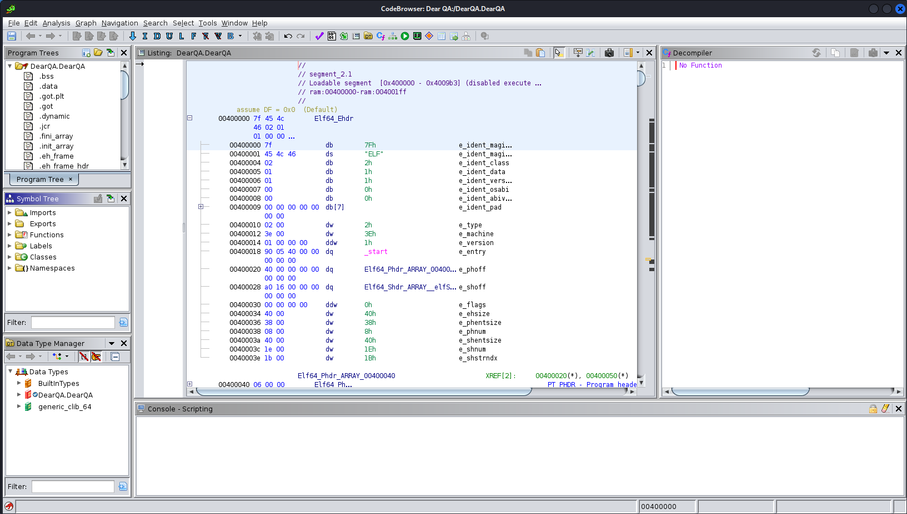907x514 pixels.
Task: Open the Memory Map chip icon
Action: pos(417,36)
